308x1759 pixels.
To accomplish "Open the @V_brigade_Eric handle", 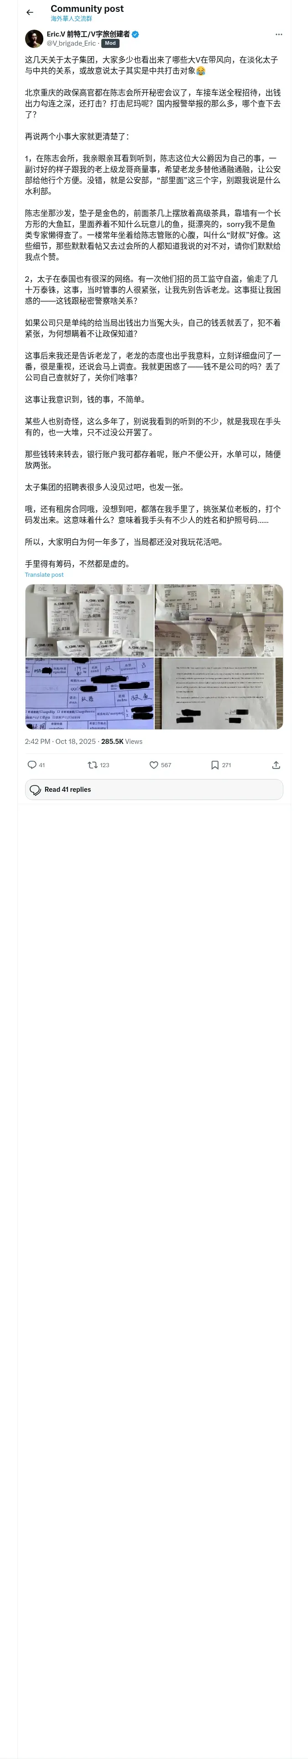I will tap(71, 43).
